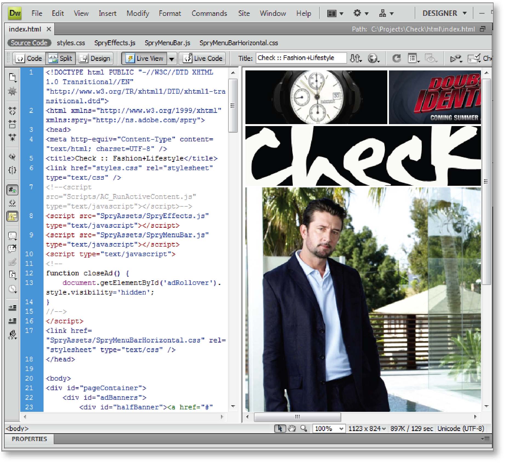Open DESIGNER workspace switcher dropdown
The image size is (510, 468).
444,13
